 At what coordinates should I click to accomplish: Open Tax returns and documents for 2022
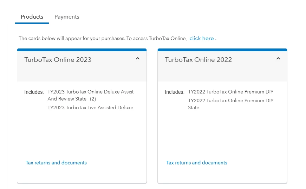(197, 163)
